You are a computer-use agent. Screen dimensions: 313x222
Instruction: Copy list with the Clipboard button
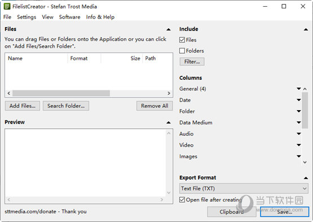tap(232, 212)
